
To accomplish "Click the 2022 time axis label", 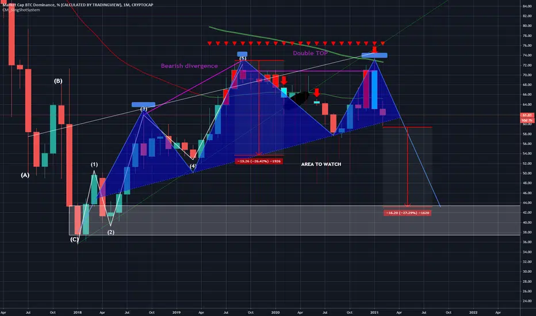I will pos(473,313).
